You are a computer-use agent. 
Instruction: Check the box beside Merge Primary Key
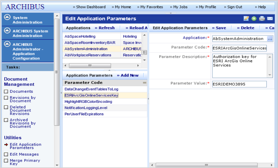(x=6, y=160)
